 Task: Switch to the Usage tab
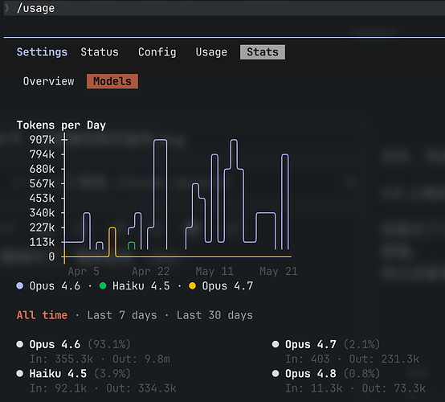pos(211,52)
